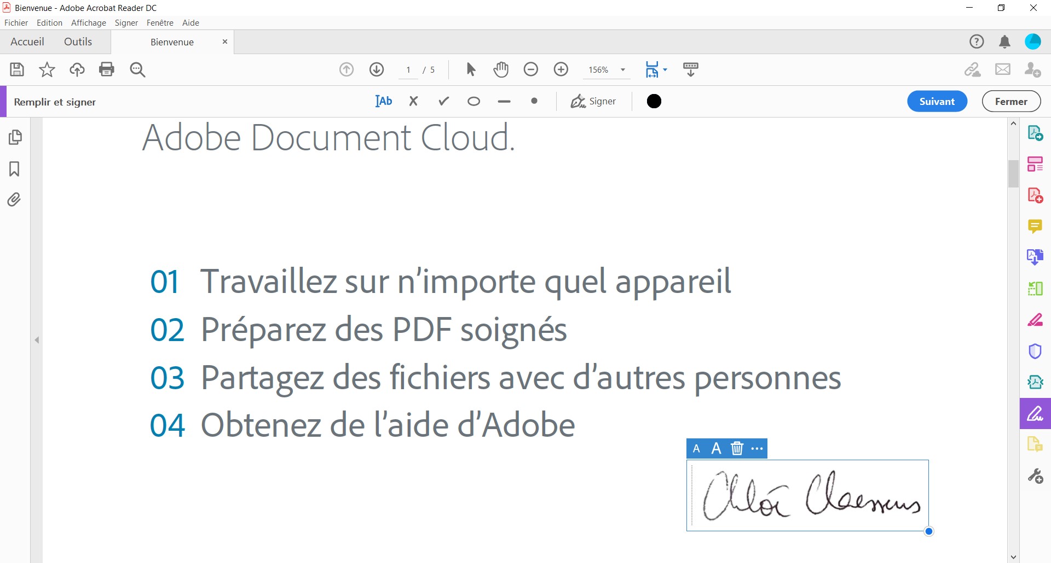
Task: Open the black color swatch picker
Action: (x=654, y=101)
